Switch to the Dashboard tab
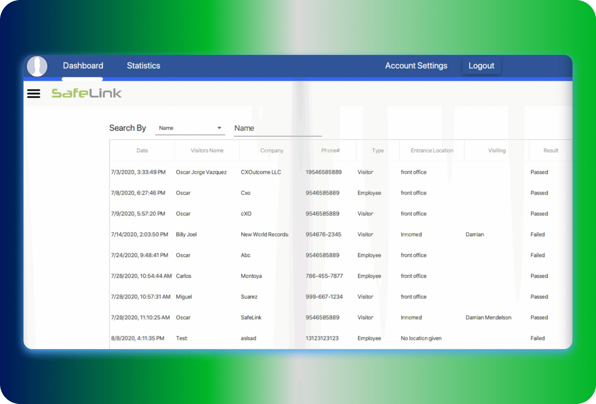596x404 pixels. pos(83,66)
